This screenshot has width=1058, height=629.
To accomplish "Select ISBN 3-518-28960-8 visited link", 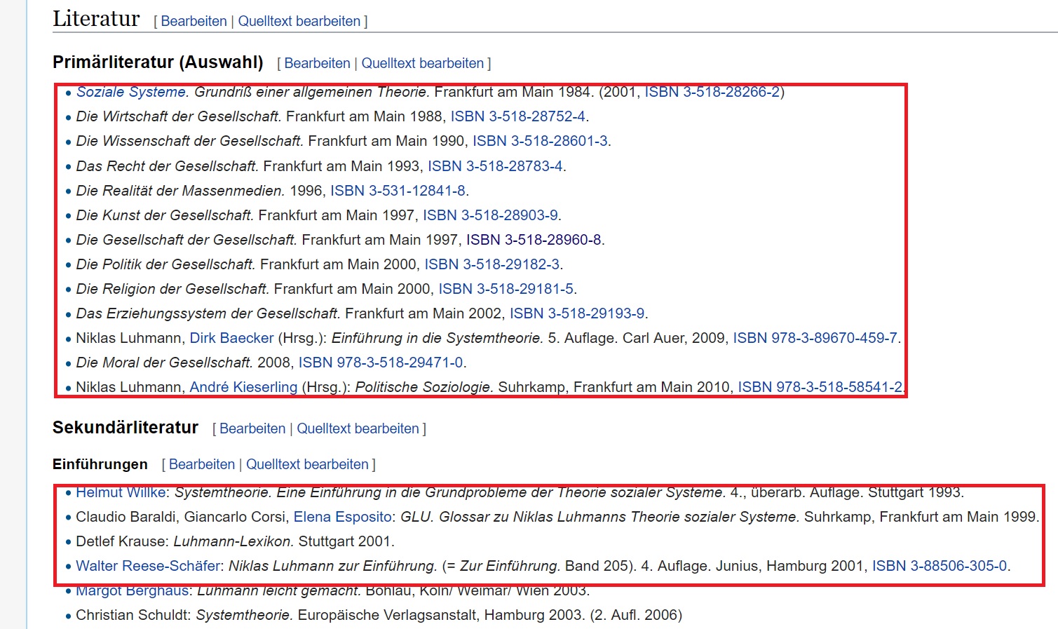I will (534, 240).
